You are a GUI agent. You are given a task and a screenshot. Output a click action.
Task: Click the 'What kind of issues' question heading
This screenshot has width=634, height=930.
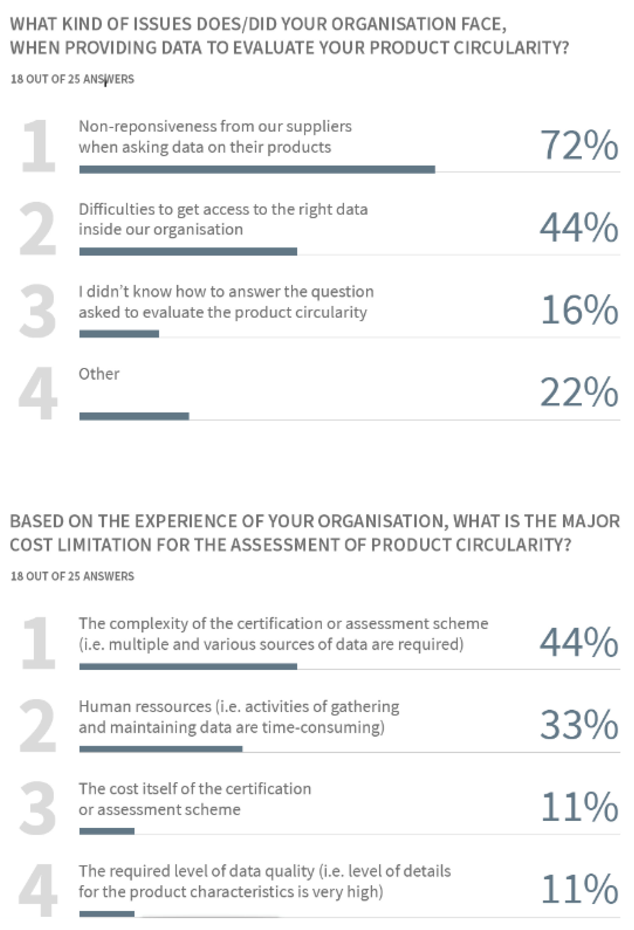pos(289,36)
